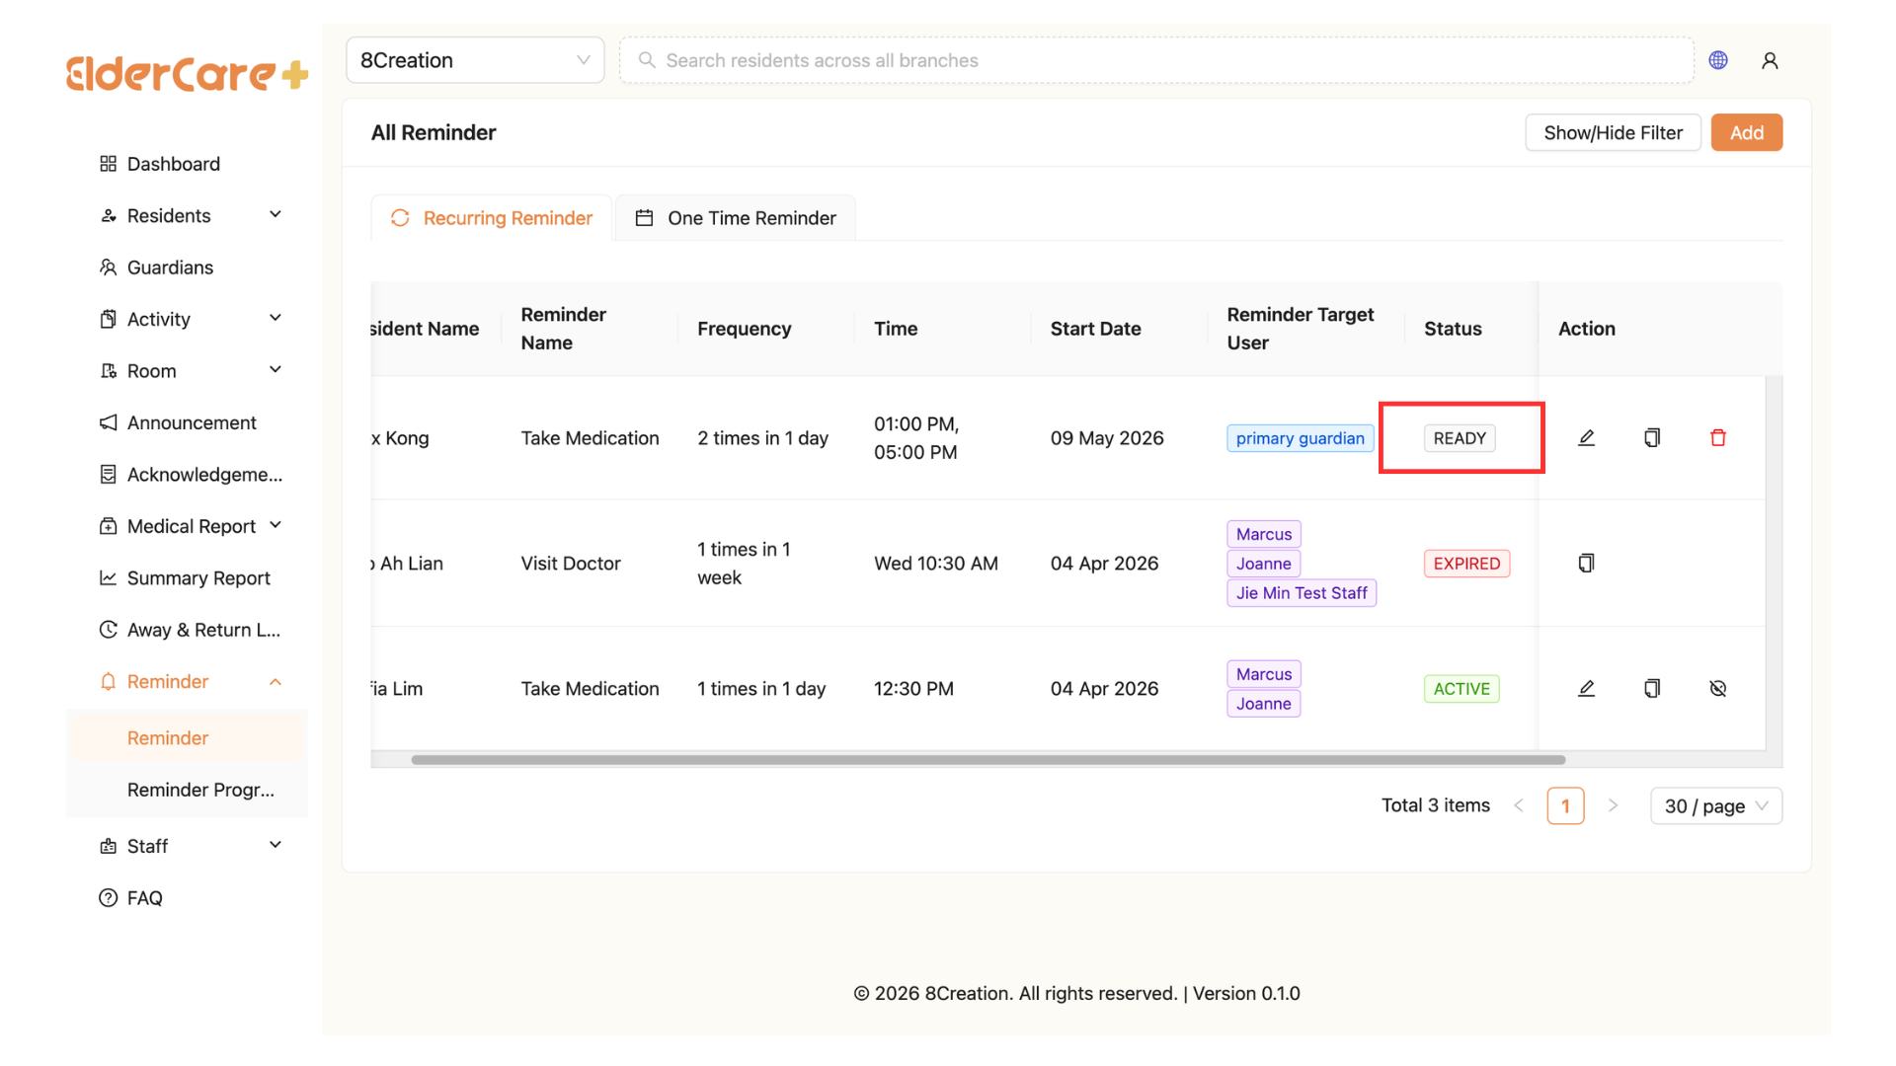Expand the Room menu
The width and height of the screenshot is (1896, 1066).
[276, 370]
